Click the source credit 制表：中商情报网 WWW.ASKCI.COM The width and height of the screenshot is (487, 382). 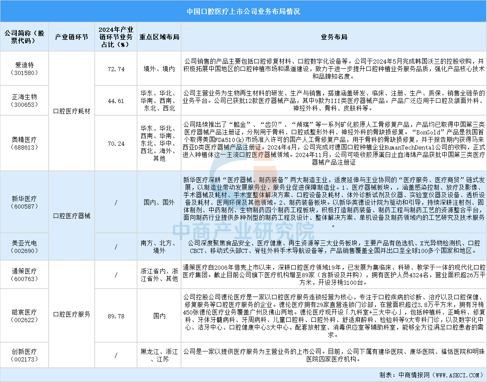coord(431,375)
